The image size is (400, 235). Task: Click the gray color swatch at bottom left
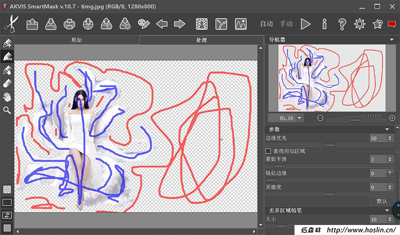point(7,228)
